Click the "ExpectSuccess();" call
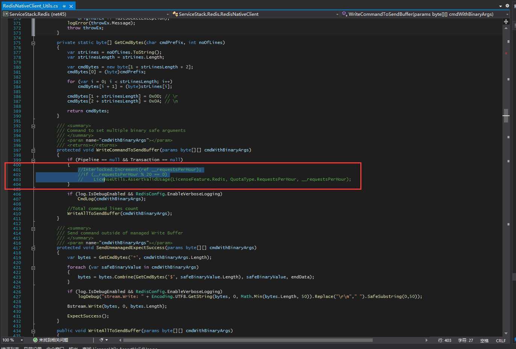The image size is (516, 349). click(88, 316)
